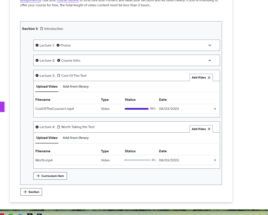Click the Video type in the Worth.mp4 row
The width and height of the screenshot is (268, 215).
point(105,160)
